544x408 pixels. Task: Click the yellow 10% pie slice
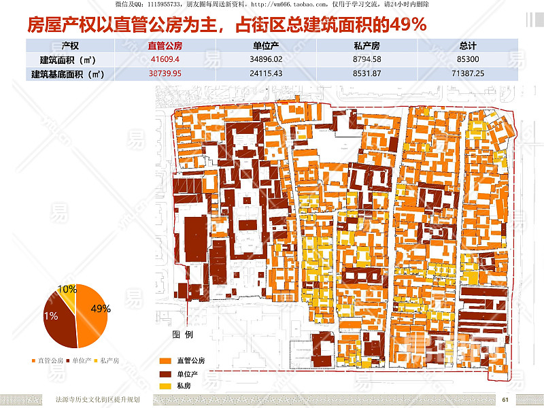[69, 296]
